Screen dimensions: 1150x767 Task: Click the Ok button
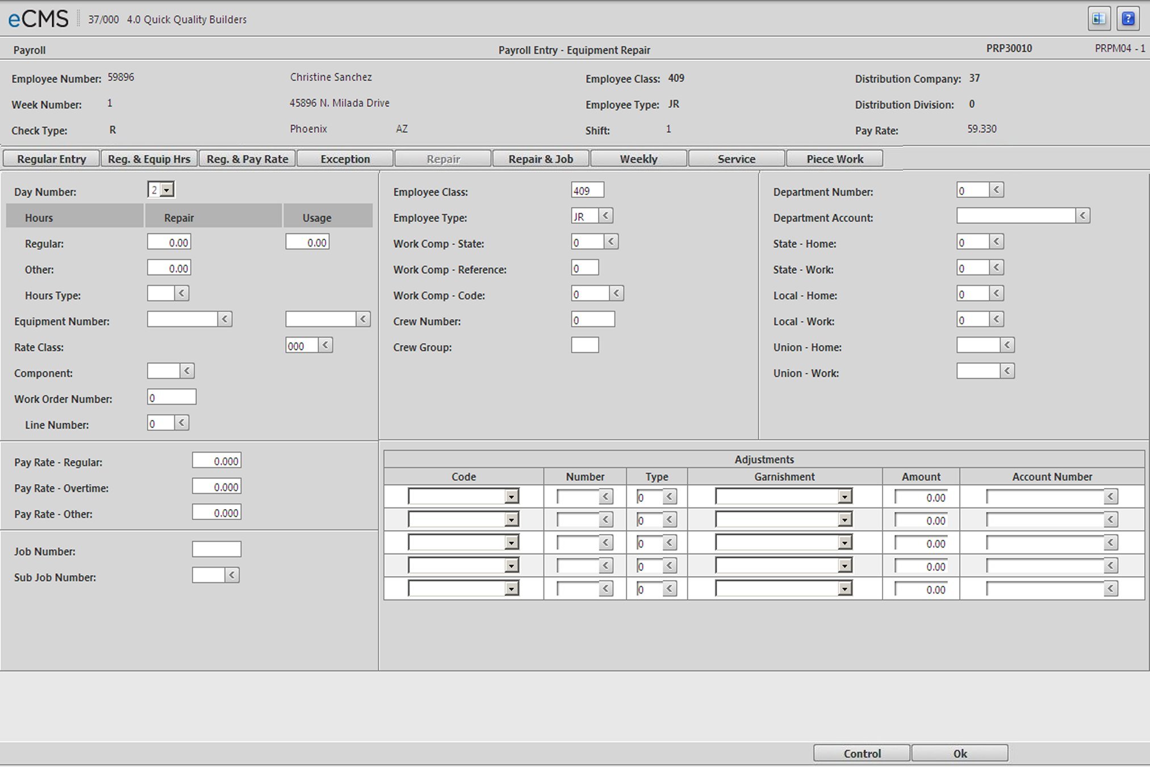(960, 753)
